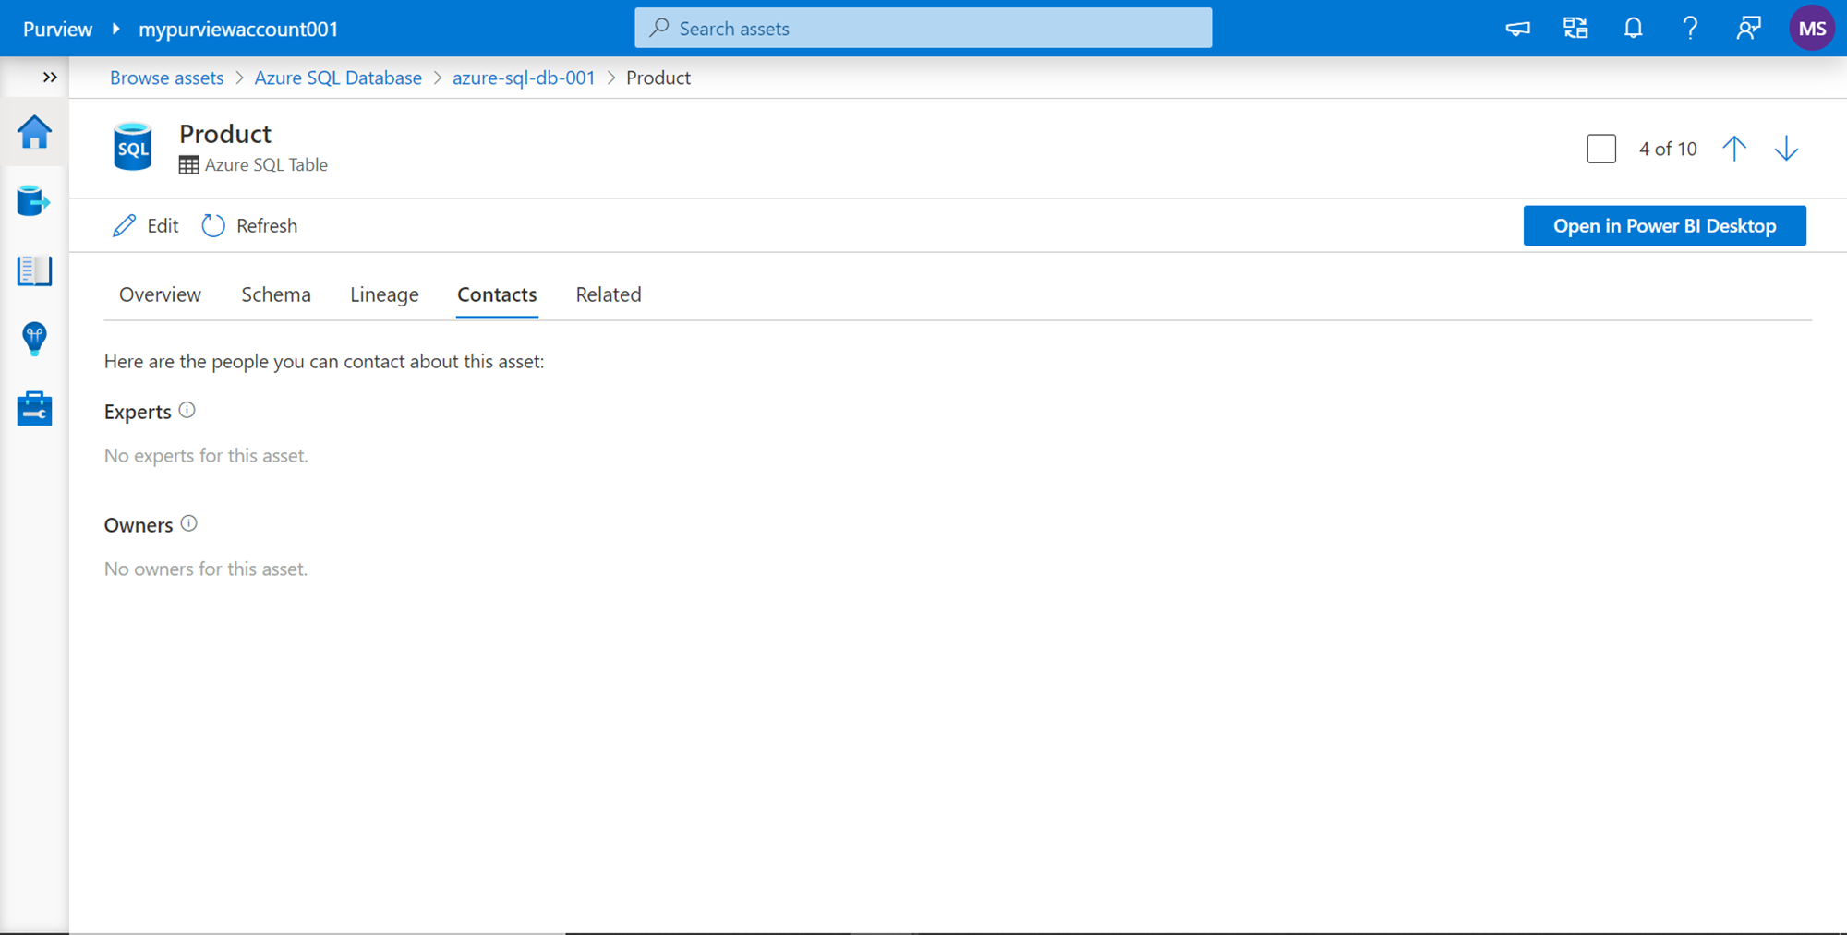Open the Home icon in left sidebar
1847x935 pixels.
click(x=34, y=133)
